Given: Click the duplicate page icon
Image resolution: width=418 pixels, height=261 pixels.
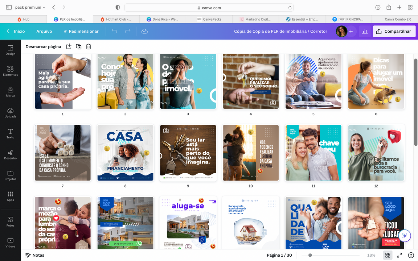Looking at the screenshot, I should point(78,46).
